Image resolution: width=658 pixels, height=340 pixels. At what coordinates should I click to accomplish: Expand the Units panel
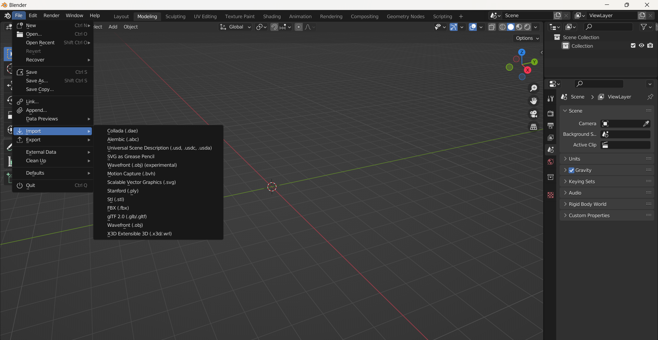click(607, 159)
